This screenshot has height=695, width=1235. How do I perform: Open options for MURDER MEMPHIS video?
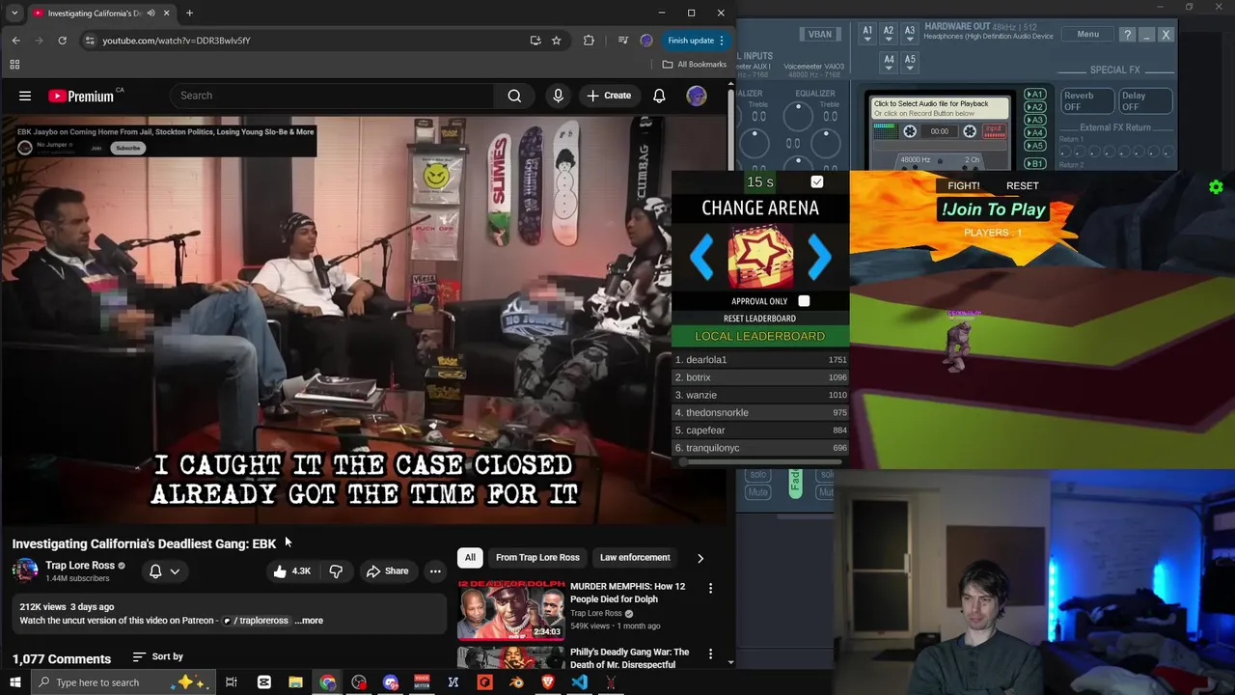click(x=710, y=588)
